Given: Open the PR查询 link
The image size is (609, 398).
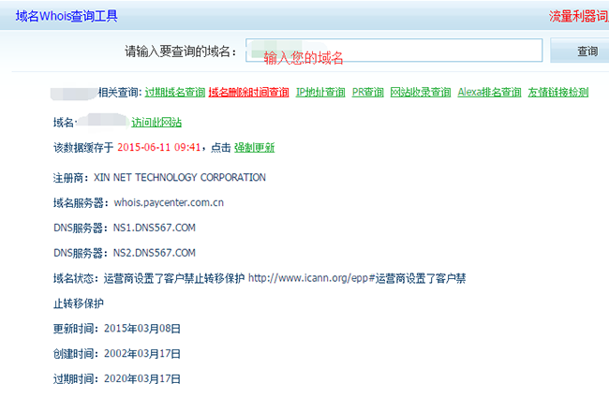Looking at the screenshot, I should (368, 93).
